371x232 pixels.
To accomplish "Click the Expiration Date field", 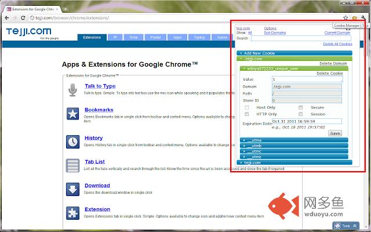I will [307, 121].
